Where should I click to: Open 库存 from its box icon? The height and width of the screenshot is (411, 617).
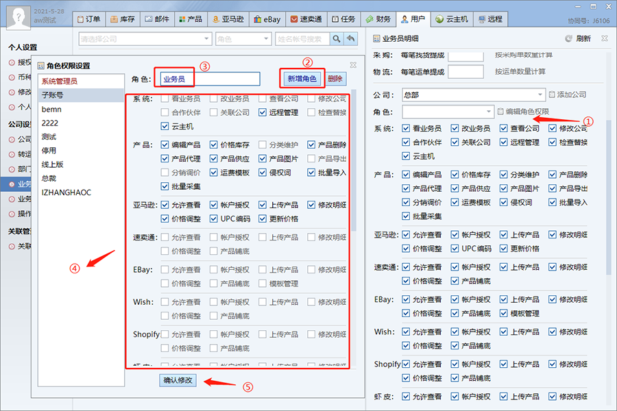pyautogui.click(x=114, y=19)
